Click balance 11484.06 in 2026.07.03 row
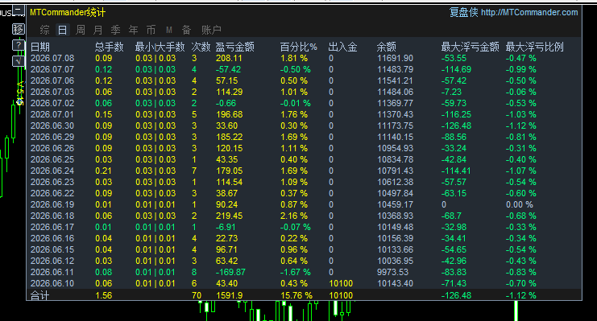The height and width of the screenshot is (321, 597). pos(396,92)
